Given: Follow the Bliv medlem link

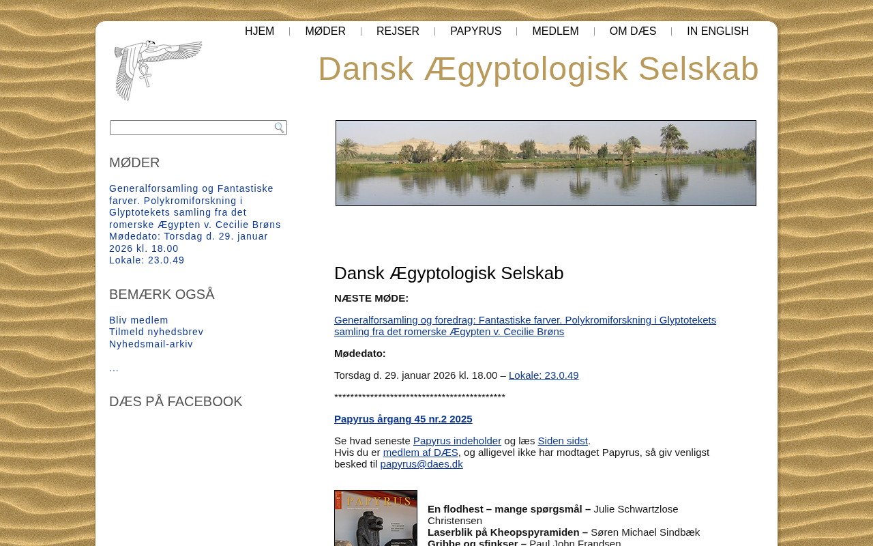Looking at the screenshot, I should pyautogui.click(x=138, y=320).
